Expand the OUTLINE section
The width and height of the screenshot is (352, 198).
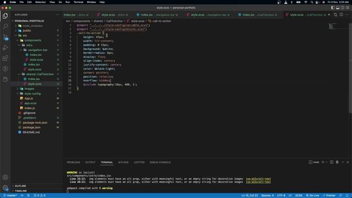pyautogui.click(x=20, y=186)
